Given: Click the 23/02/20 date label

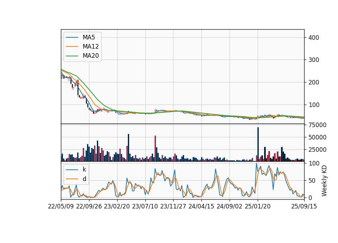Looking at the screenshot, I should click(117, 206).
